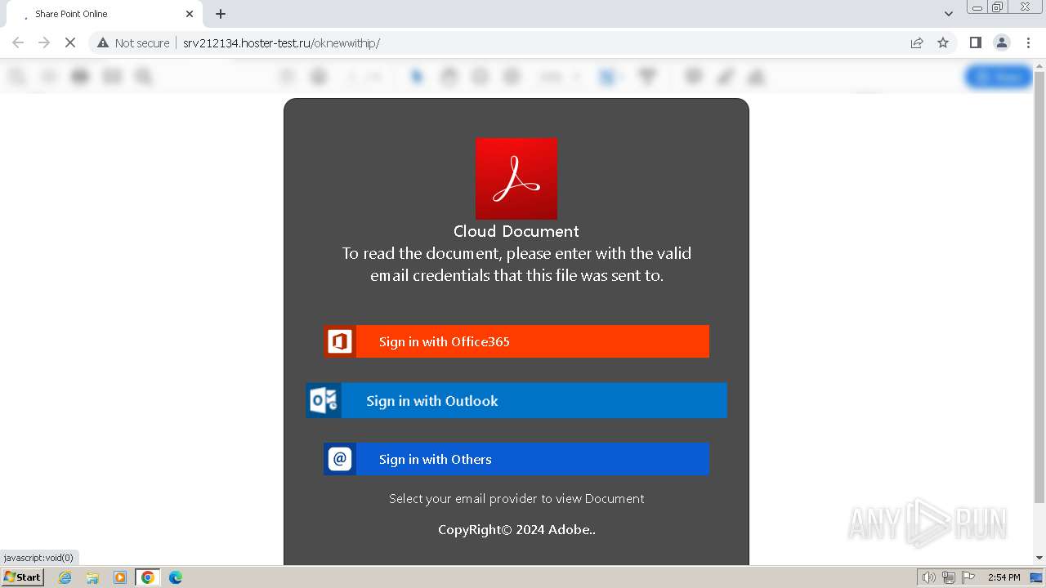Click the volume speaker tray icon
The width and height of the screenshot is (1046, 588).
point(929,577)
